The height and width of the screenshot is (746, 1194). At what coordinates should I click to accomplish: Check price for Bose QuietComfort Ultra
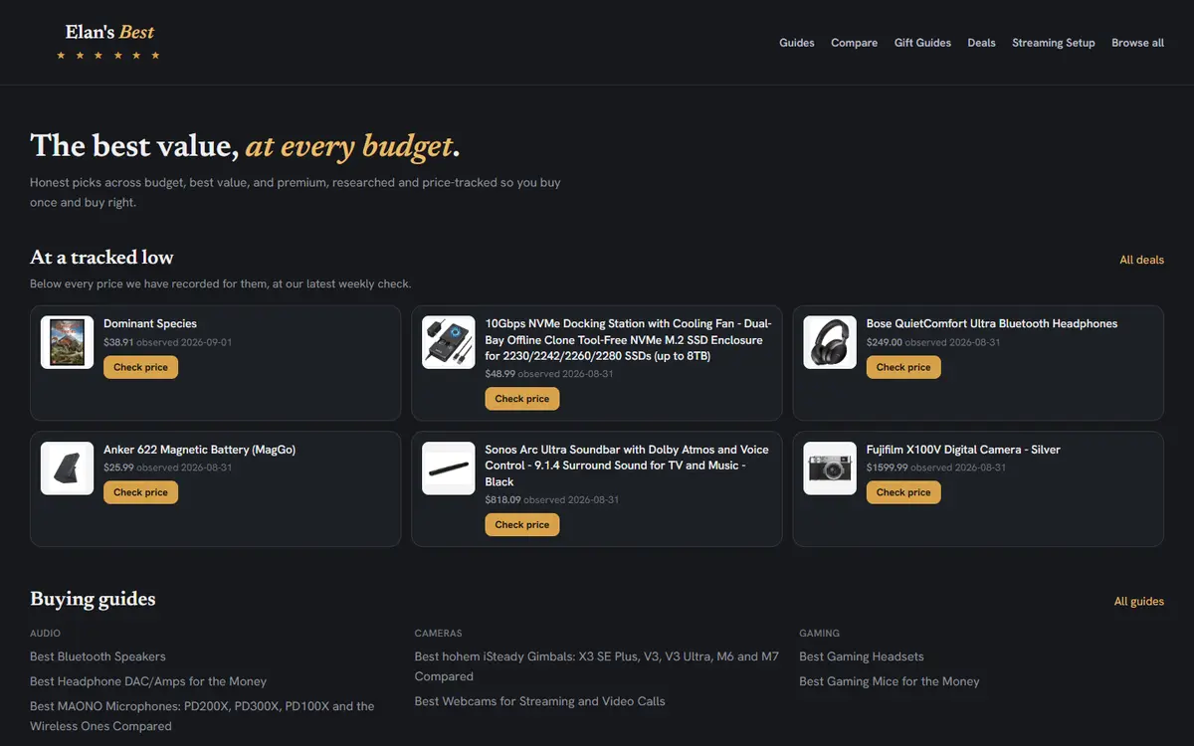[903, 367]
